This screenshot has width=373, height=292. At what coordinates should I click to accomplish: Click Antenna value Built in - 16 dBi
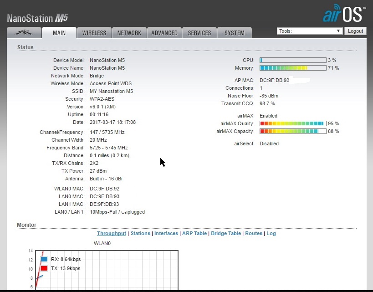(106, 179)
